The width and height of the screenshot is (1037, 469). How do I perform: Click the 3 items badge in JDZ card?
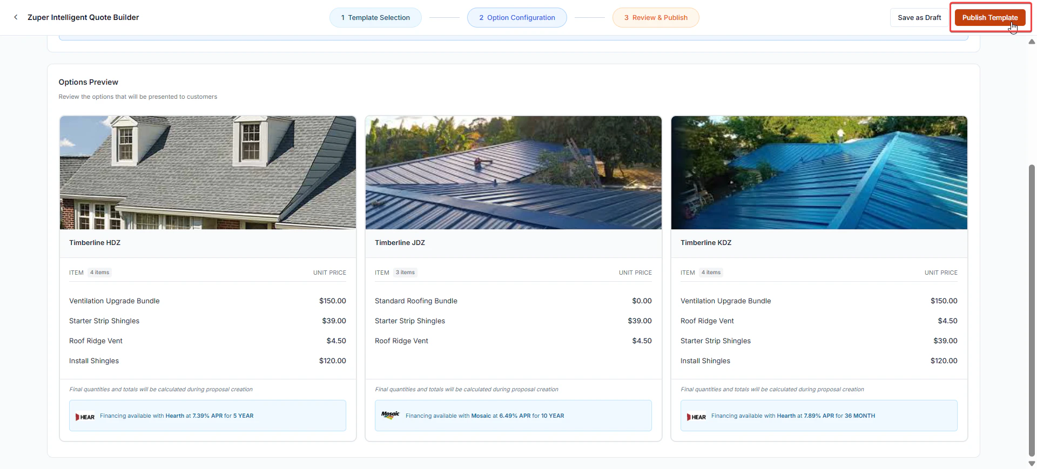pos(405,273)
